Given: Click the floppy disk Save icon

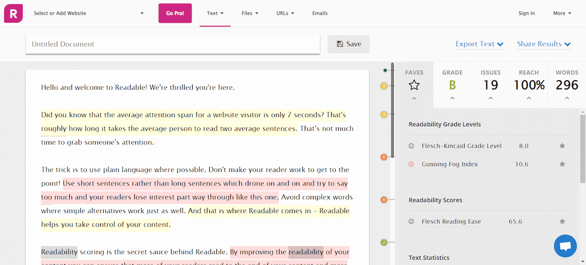Looking at the screenshot, I should (x=339, y=44).
